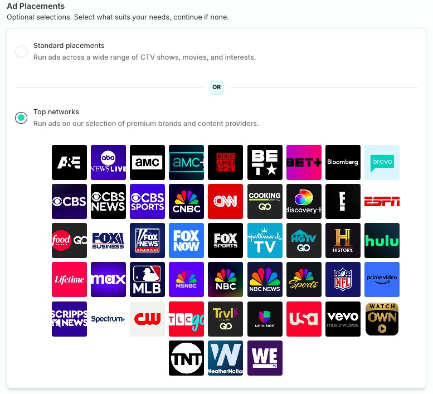Screen dimensions: 433x394
Task: Choose the E! network tile
Action: [x=343, y=202]
